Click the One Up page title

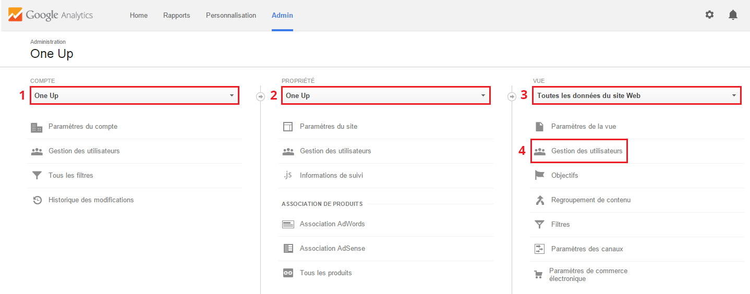52,54
